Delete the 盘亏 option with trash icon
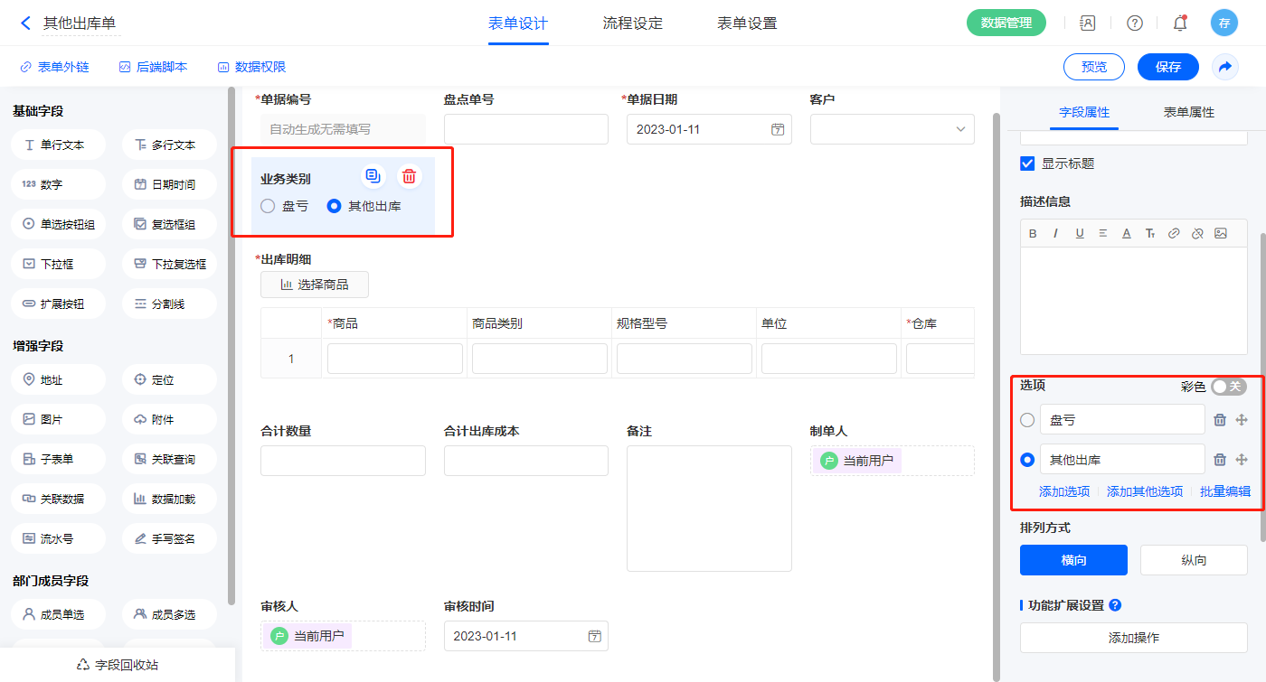 point(1219,420)
